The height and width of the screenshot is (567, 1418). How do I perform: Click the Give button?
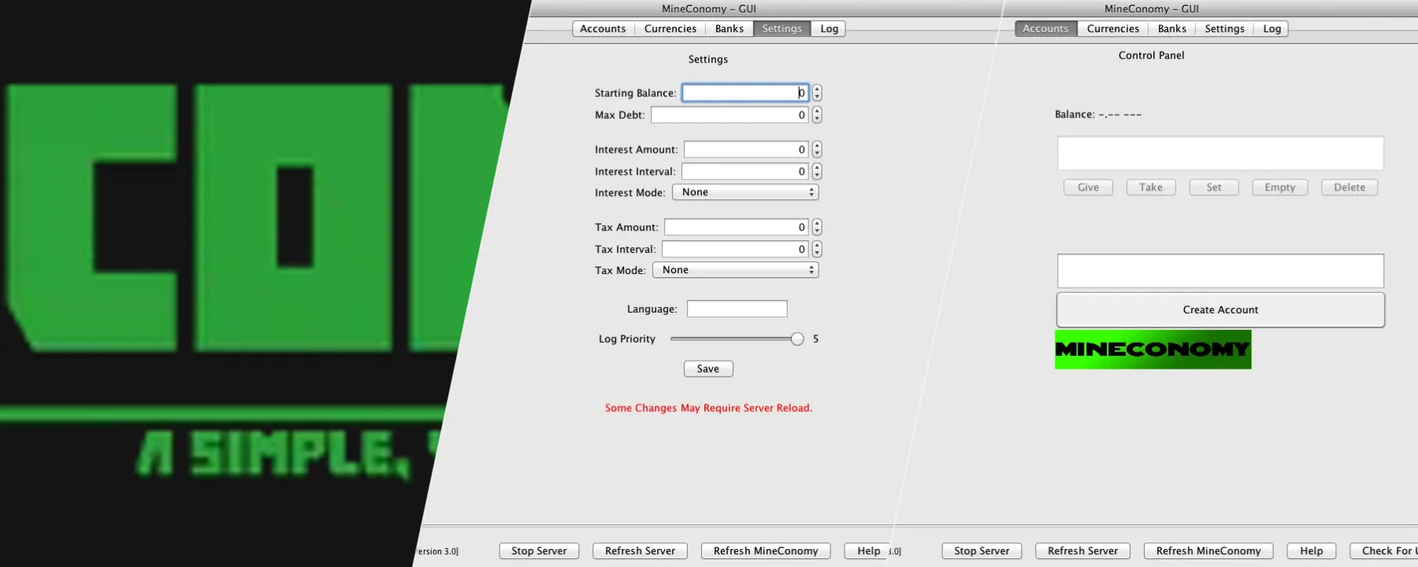[x=1088, y=187]
